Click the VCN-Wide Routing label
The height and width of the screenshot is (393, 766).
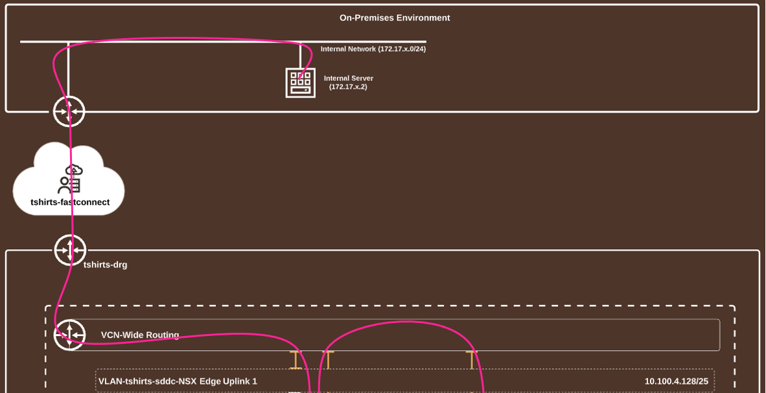[x=139, y=335]
